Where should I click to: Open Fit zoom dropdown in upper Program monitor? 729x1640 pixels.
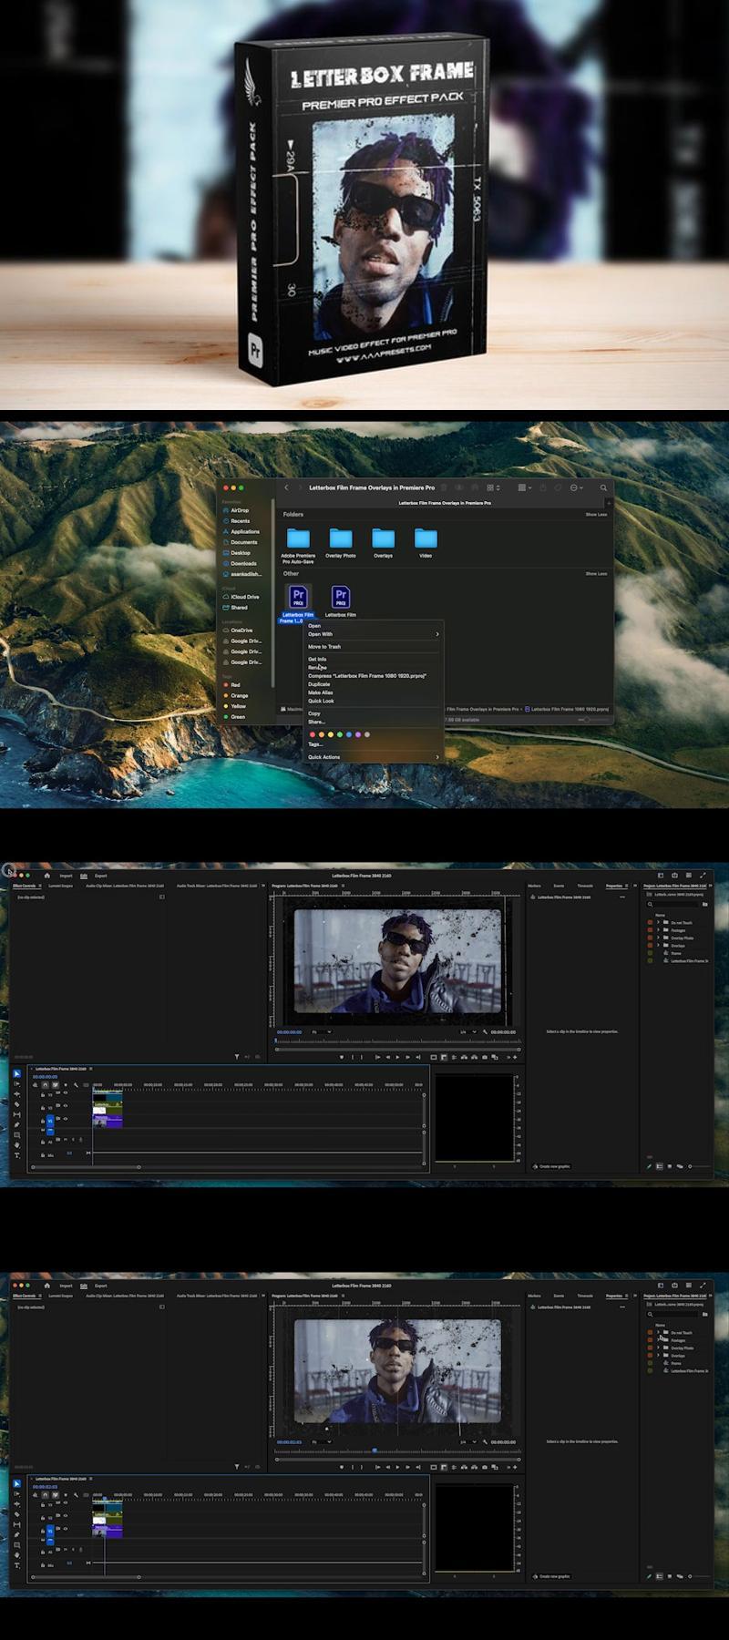click(x=322, y=1032)
